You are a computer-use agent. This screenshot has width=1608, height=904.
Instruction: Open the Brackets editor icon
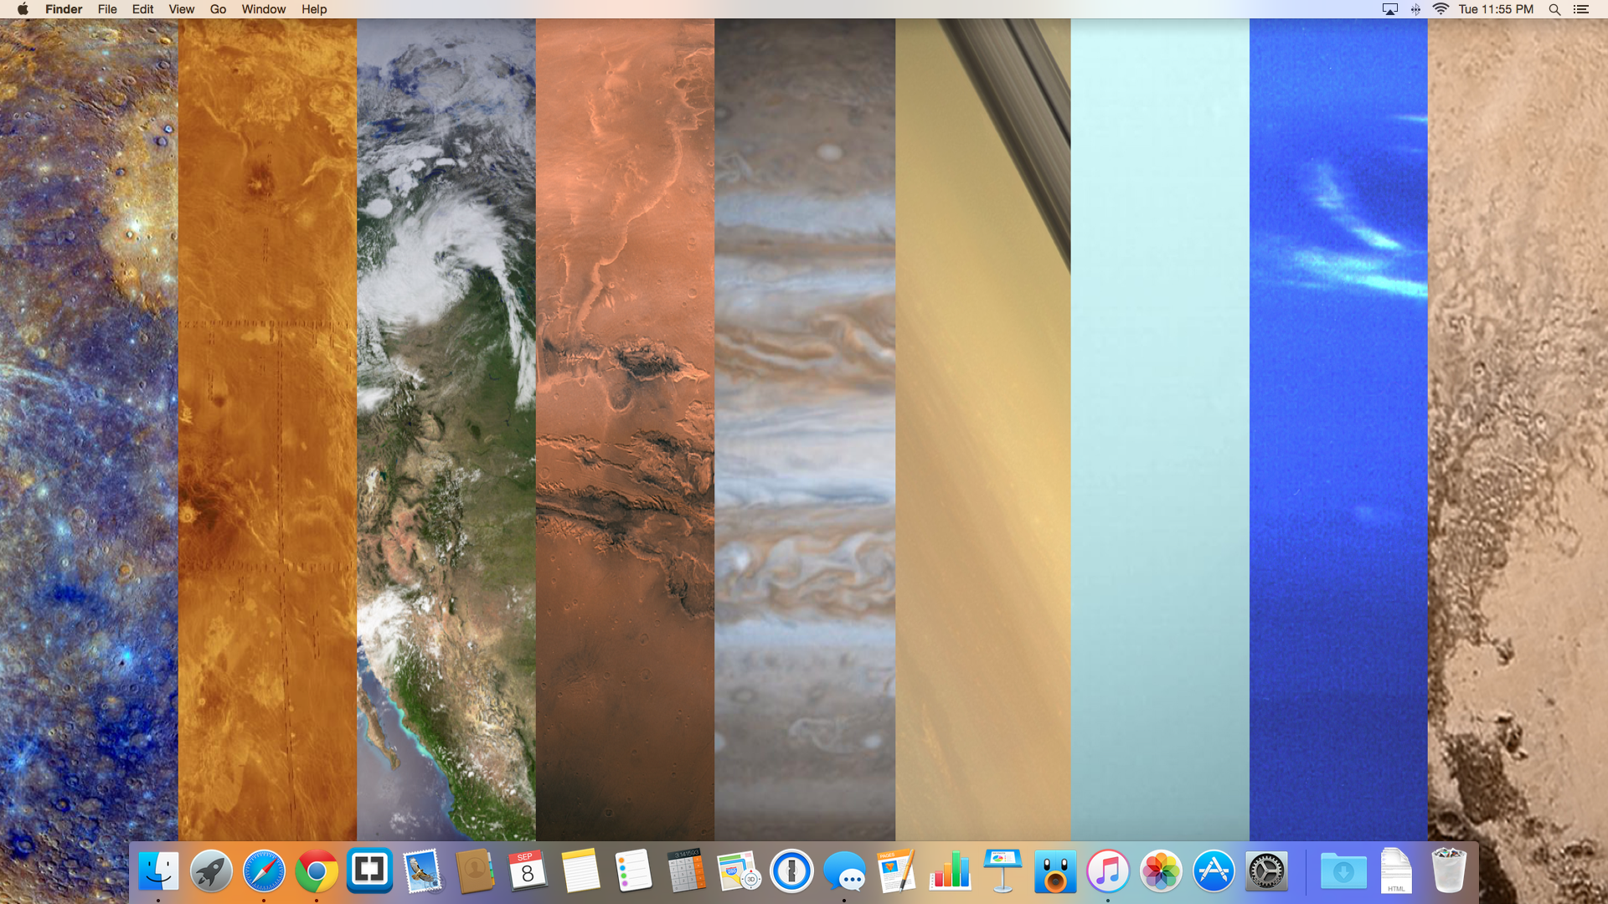pyautogui.click(x=369, y=871)
